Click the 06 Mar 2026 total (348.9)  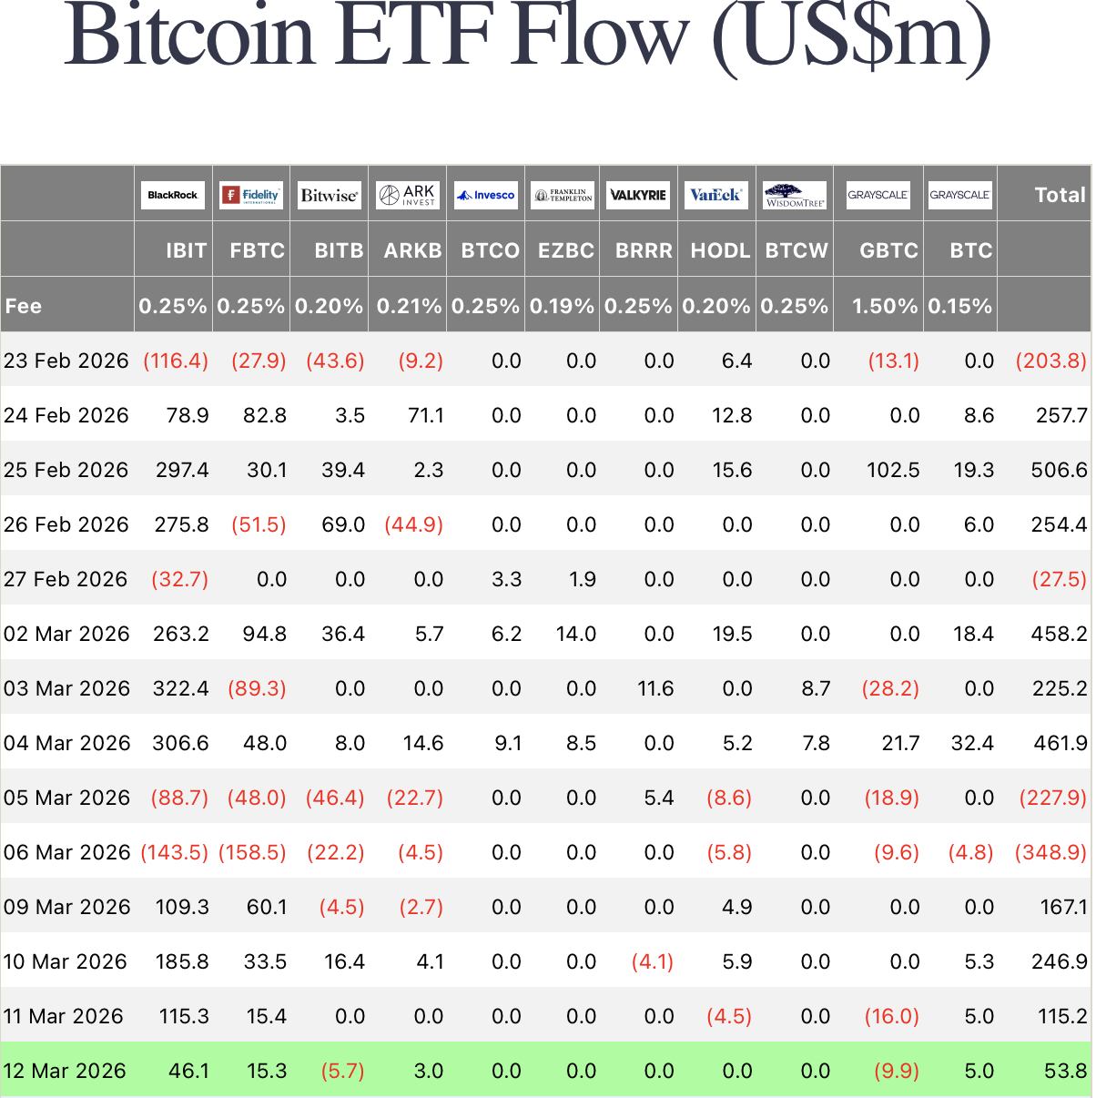click(1050, 852)
